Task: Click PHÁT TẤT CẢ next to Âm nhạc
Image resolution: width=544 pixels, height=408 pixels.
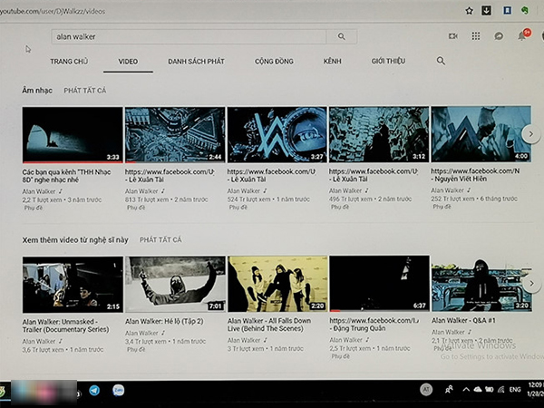Action: [85, 91]
